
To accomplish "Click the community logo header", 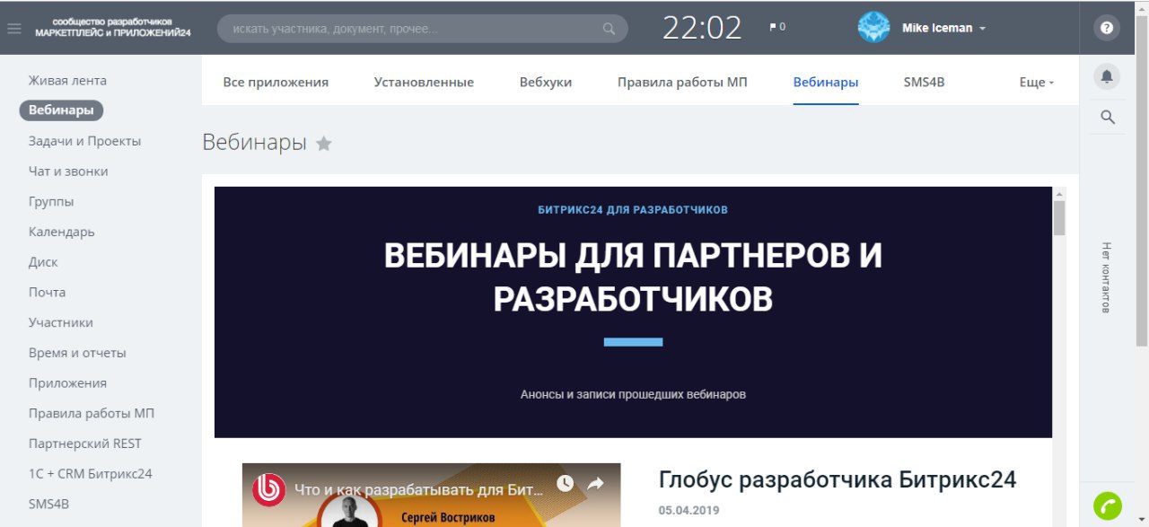I will coord(113,26).
